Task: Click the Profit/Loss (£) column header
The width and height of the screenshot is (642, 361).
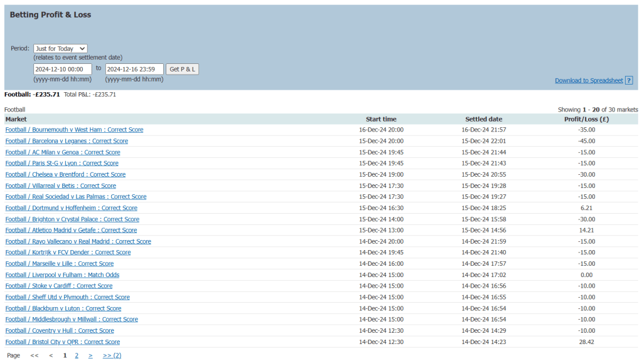Action: pos(586,119)
